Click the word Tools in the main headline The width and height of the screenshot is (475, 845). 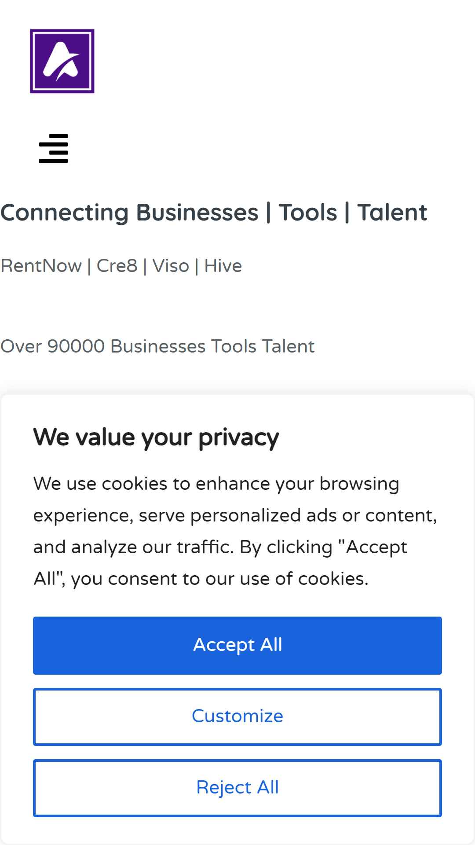308,213
